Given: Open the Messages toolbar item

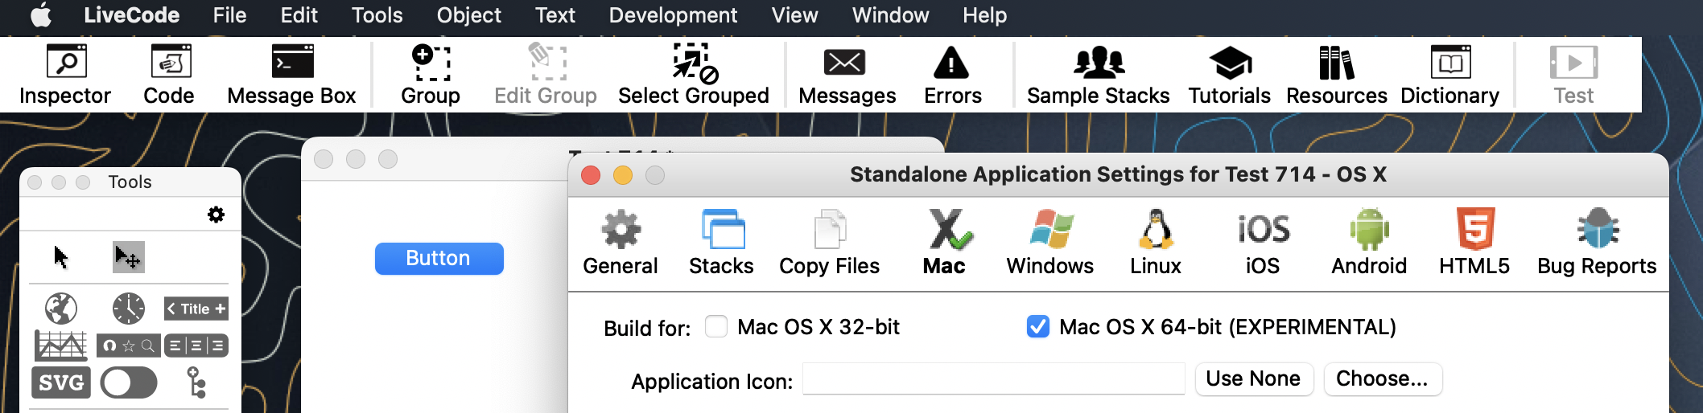Looking at the screenshot, I should (847, 75).
